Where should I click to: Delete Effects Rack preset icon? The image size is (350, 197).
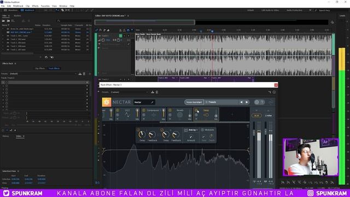point(84,74)
